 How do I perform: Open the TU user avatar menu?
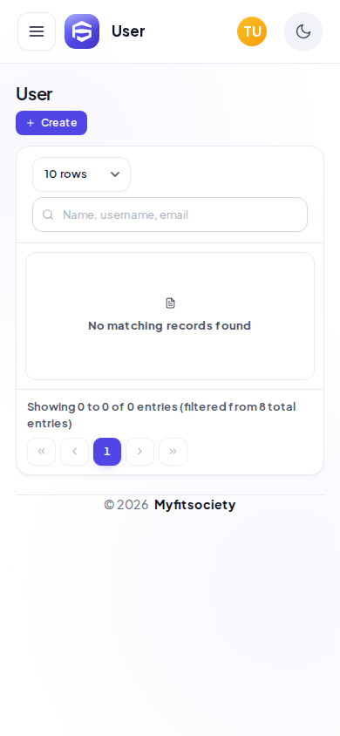click(x=252, y=31)
